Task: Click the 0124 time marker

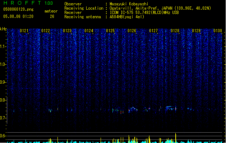Action: (x=89, y=31)
